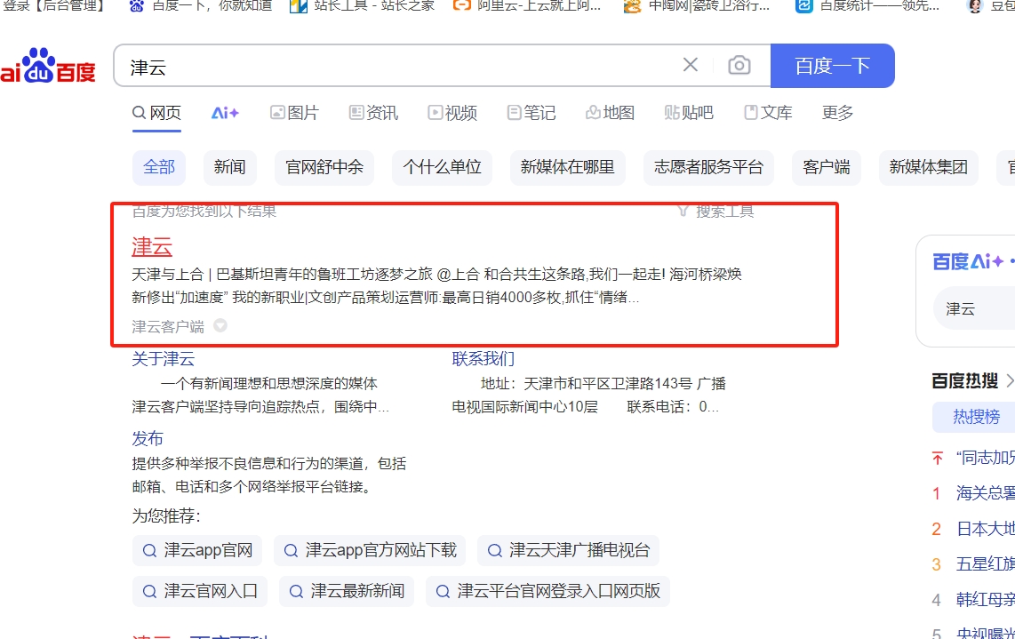Click the 津云 field in AI panel

[974, 308]
